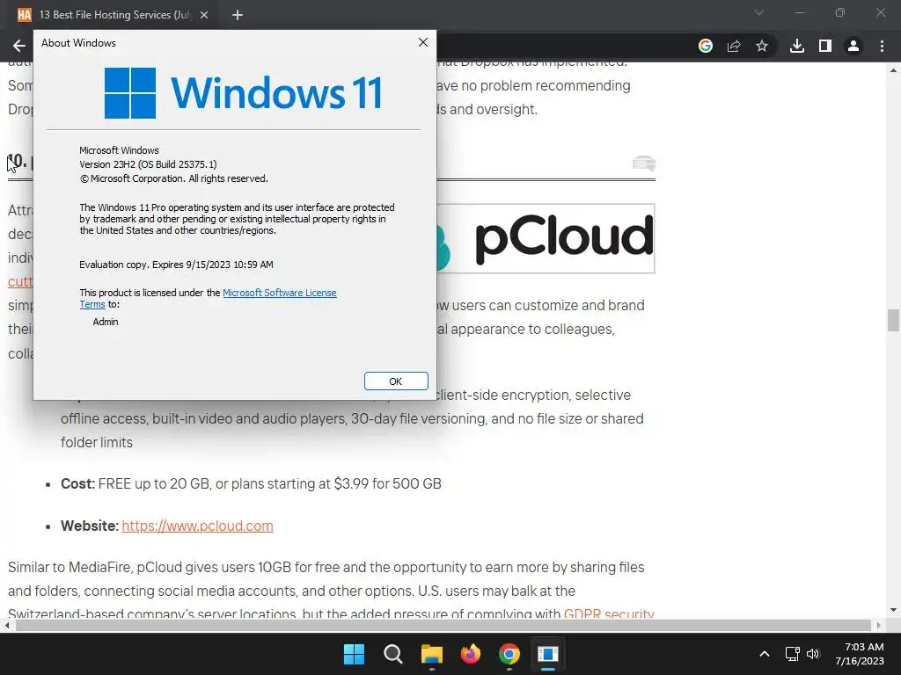The image size is (901, 675).
Task: Toggle the browser side panel
Action: click(825, 46)
